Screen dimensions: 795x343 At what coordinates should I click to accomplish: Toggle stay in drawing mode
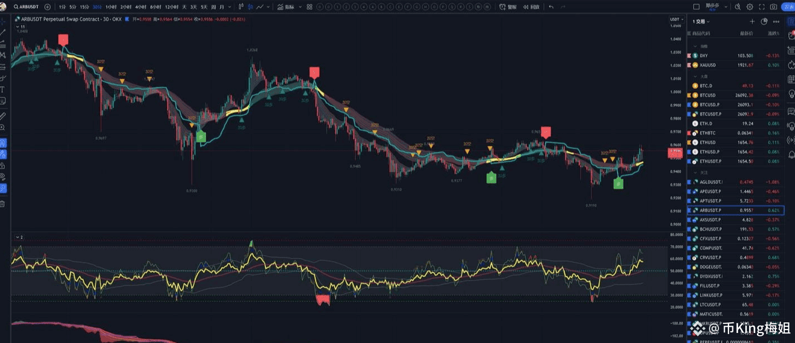[x=3, y=154]
